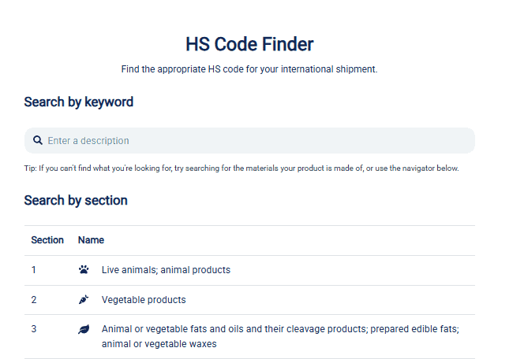Click the 'Find the appropriate HS code' subtitle
Screen dimensions: 513x359
coord(249,69)
